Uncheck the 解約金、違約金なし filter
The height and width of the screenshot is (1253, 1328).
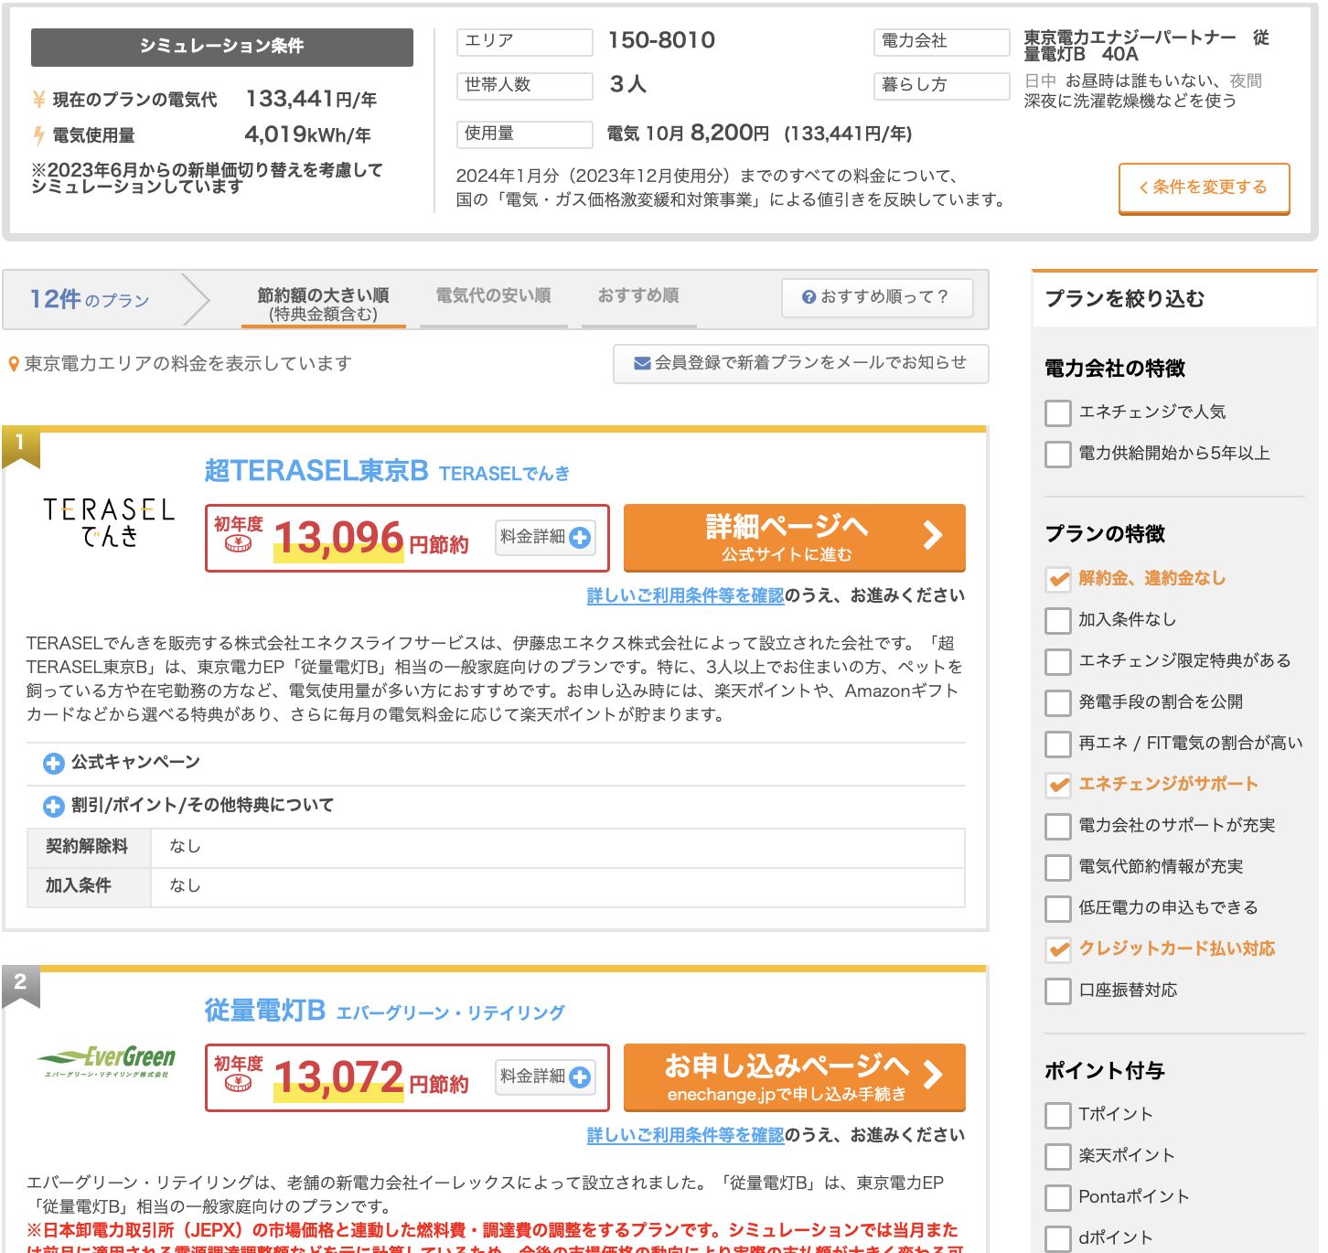(1058, 580)
